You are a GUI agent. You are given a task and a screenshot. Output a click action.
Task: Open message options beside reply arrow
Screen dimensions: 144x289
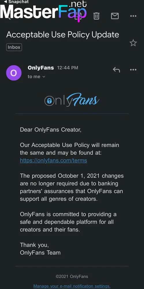[x=133, y=70]
